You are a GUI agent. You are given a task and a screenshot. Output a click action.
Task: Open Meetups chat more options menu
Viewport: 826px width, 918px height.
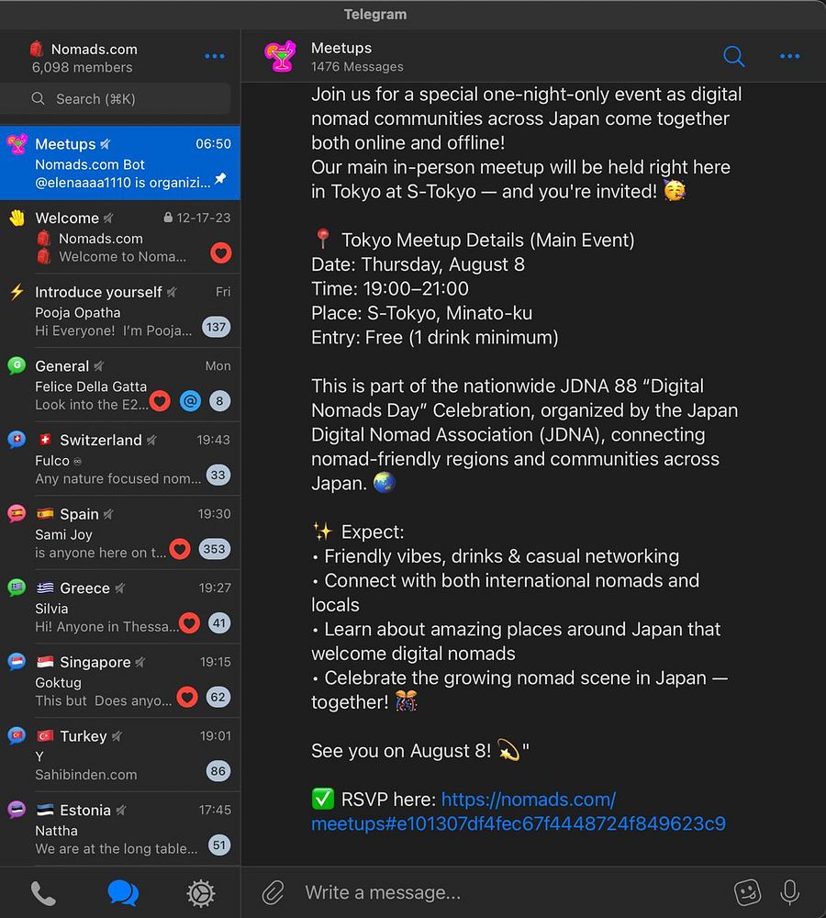click(789, 56)
